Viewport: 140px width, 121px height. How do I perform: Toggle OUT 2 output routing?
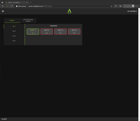47,31
